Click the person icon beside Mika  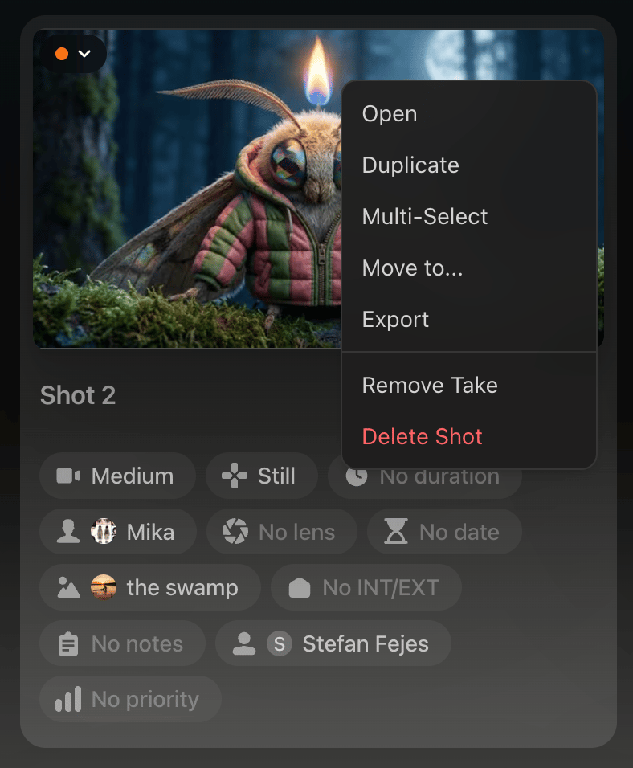pos(68,532)
